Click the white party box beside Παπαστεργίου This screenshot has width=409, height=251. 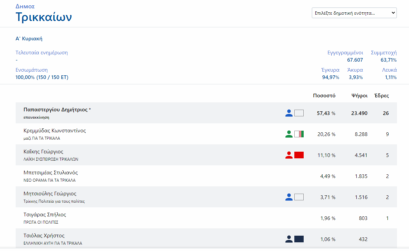(x=299, y=113)
